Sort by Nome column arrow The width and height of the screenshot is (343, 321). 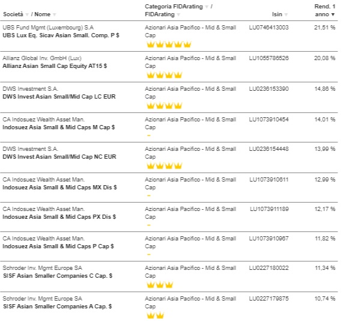click(54, 14)
